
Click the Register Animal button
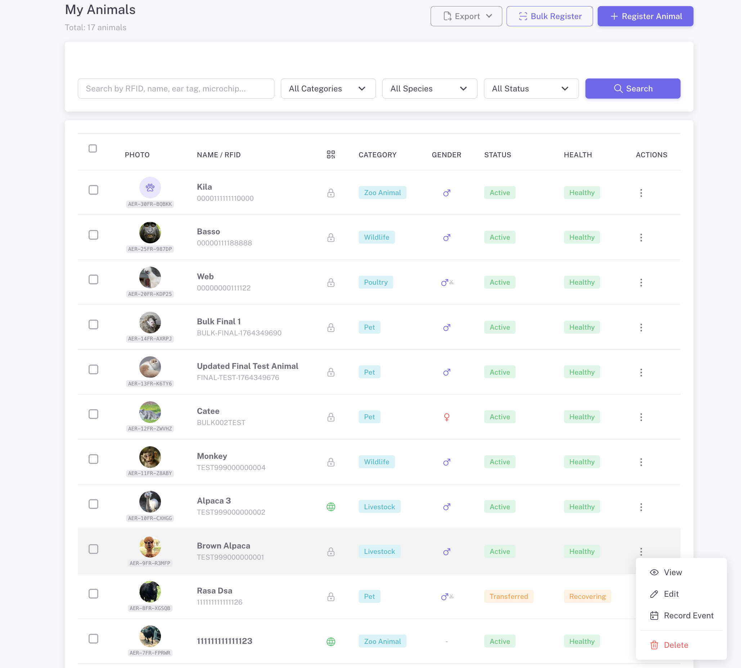[645, 16]
